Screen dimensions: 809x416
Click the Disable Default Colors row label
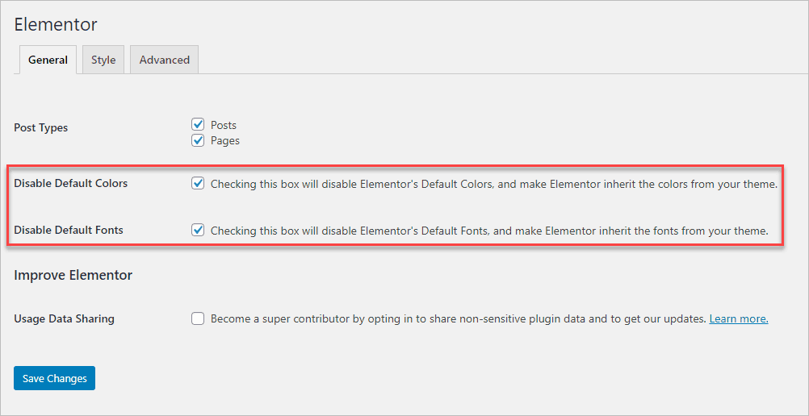pos(71,183)
